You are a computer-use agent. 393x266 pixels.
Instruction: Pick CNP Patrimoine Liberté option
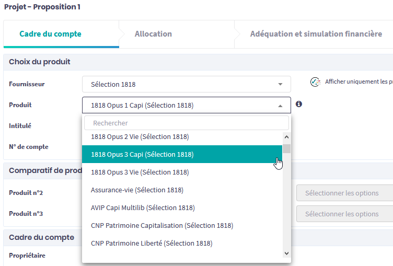point(152,243)
